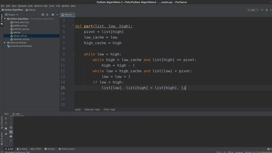The height and width of the screenshot is (153, 272).
Task: Close the main.py editor tab
Action: 74,15
